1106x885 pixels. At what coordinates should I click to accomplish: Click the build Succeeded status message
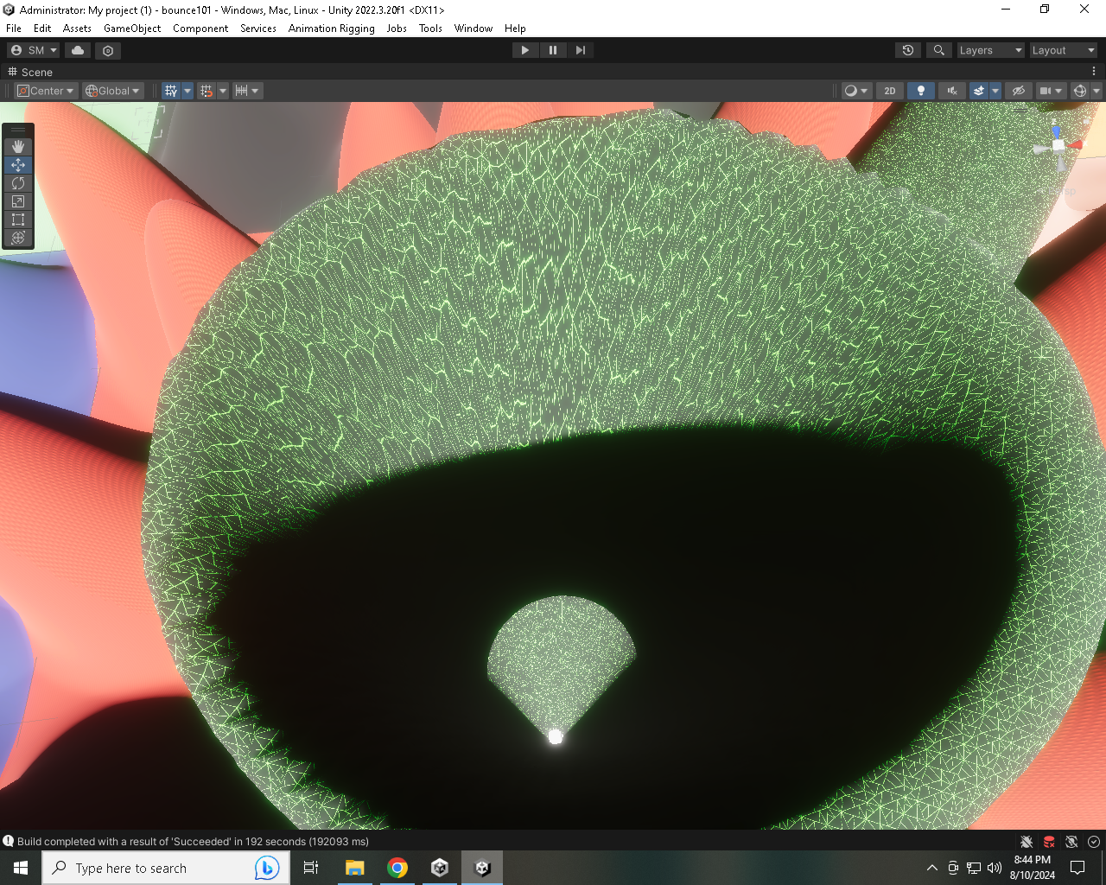coord(193,841)
